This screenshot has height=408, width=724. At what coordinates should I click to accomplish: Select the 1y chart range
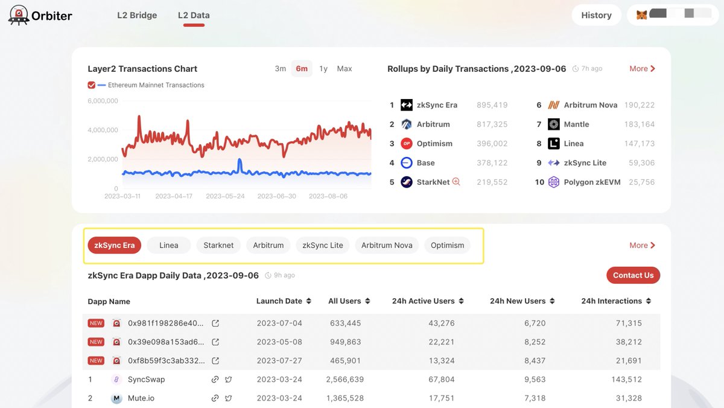[x=323, y=69]
